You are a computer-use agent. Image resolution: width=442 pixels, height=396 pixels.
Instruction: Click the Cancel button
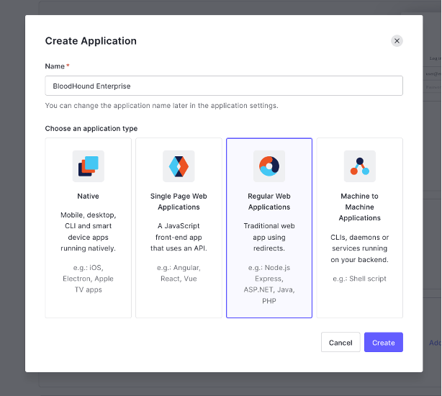pyautogui.click(x=340, y=342)
